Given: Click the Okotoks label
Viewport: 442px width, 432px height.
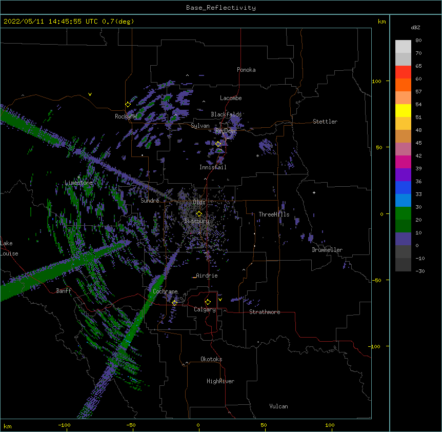Looking at the screenshot, I should [x=211, y=359].
